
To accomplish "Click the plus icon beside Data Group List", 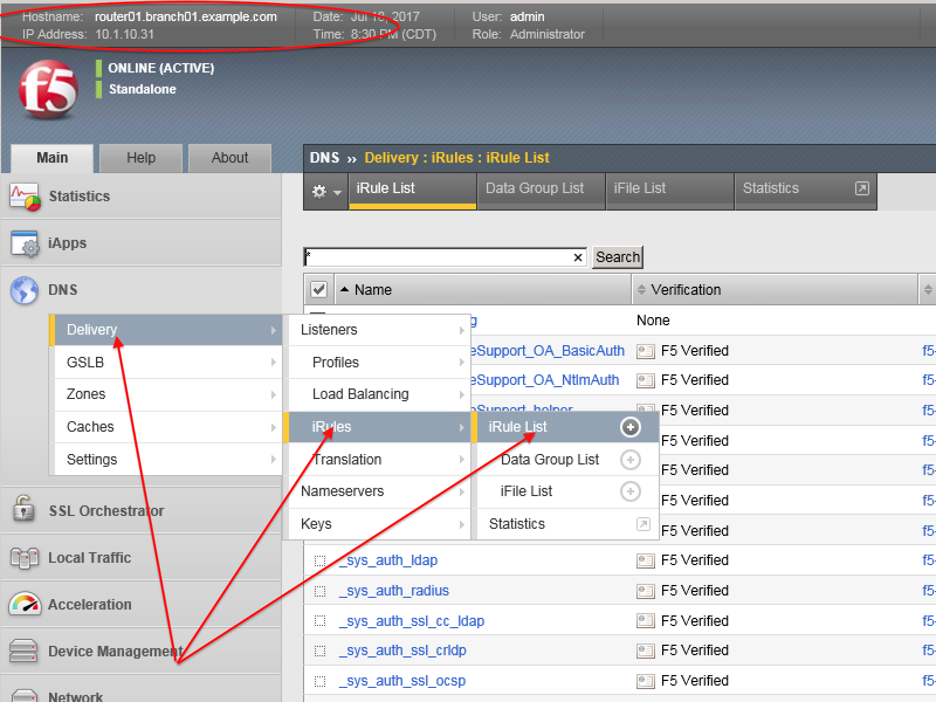I will (x=630, y=460).
